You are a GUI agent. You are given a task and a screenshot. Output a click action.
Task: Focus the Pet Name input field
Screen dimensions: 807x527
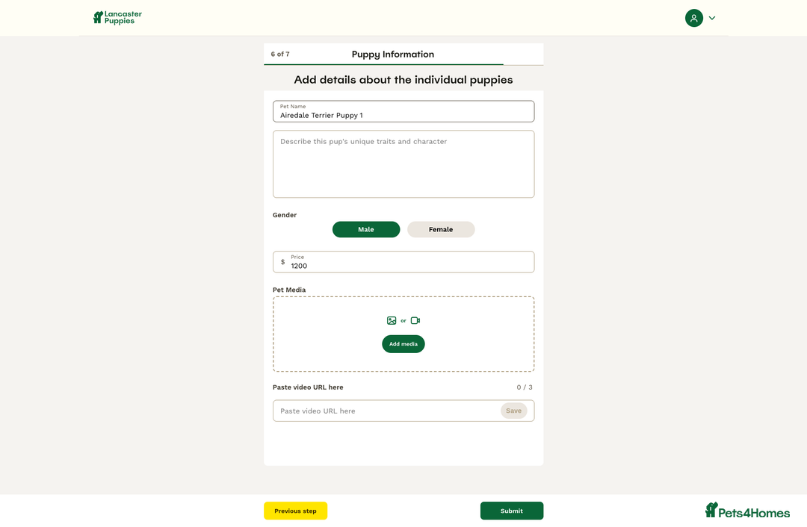[x=403, y=115]
